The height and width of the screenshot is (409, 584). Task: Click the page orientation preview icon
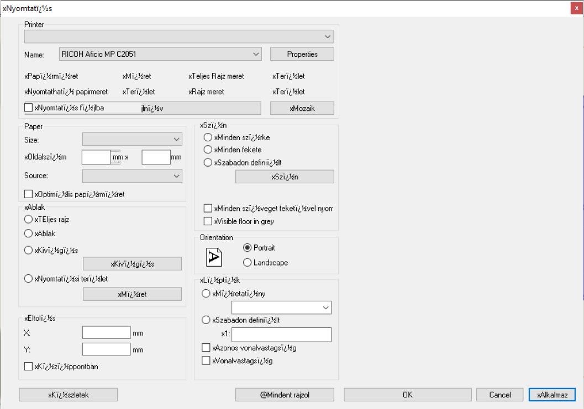[213, 257]
